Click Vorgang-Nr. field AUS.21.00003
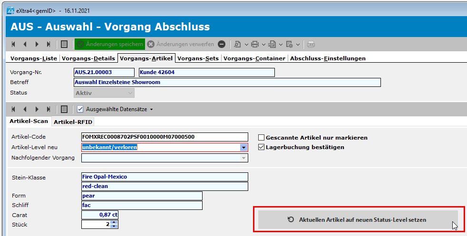 104,72
